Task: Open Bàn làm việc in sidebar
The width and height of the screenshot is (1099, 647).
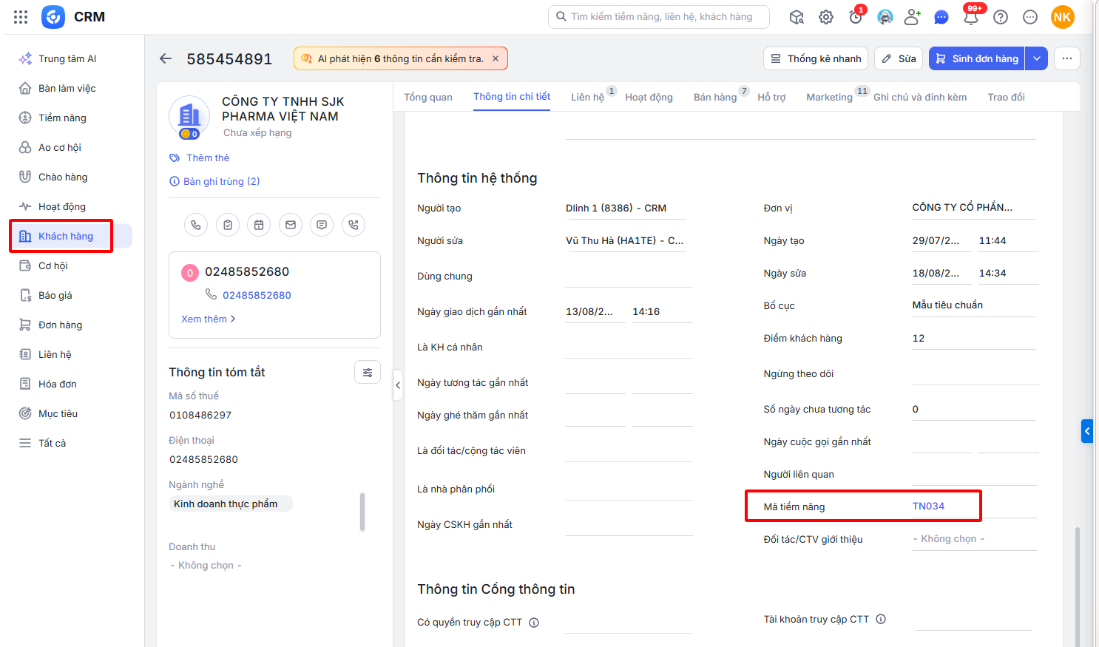Action: click(72, 88)
